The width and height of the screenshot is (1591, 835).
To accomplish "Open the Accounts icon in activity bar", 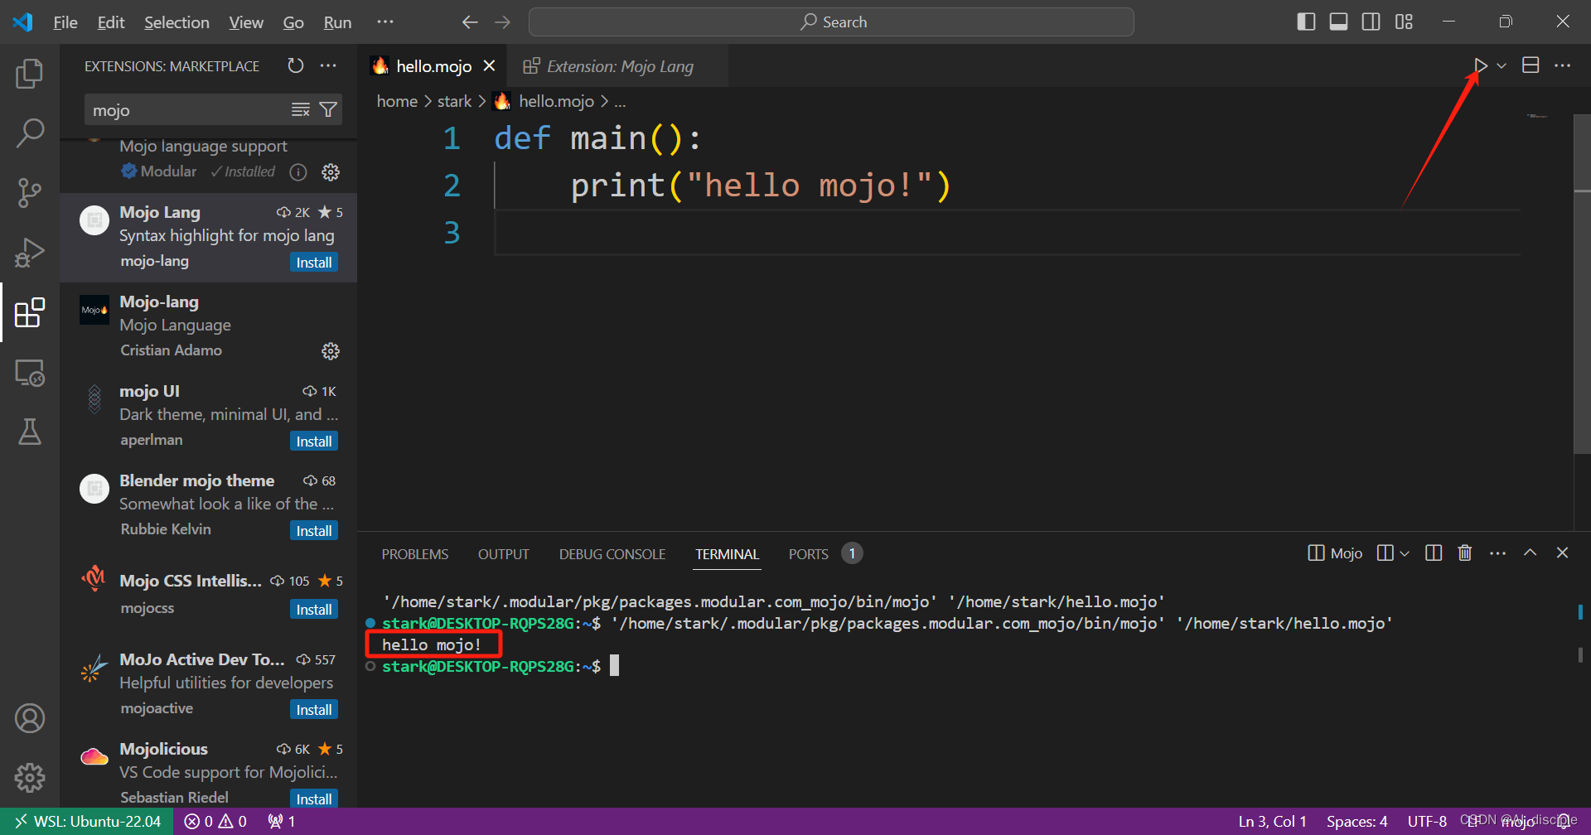I will coord(30,718).
